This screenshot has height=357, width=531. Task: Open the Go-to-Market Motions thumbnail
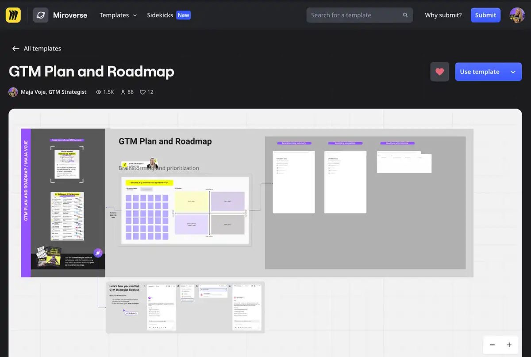pyautogui.click(x=67, y=164)
